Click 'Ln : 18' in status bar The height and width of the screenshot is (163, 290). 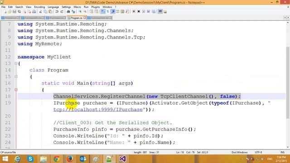180,152
